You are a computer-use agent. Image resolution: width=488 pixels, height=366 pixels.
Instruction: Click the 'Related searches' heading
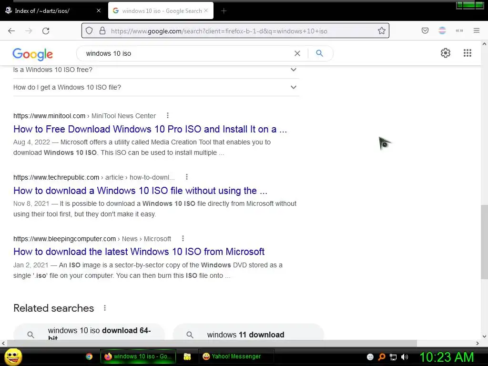point(53,308)
